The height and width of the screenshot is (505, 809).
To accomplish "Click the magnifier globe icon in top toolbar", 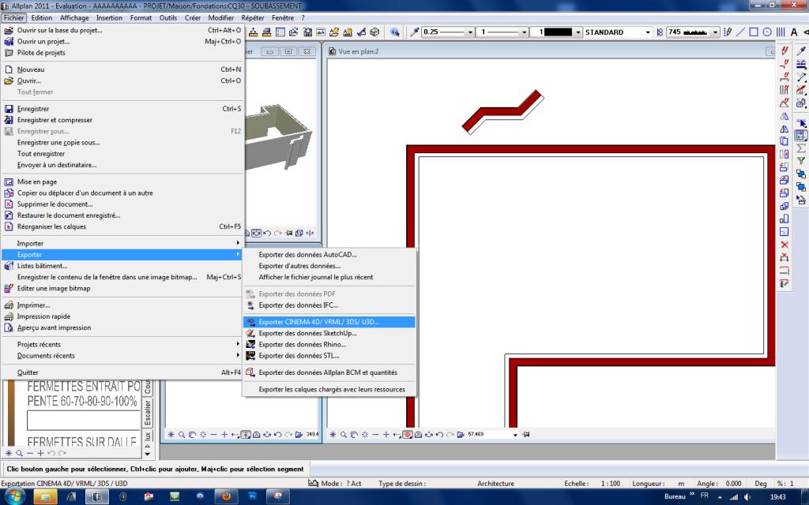I will click(x=395, y=32).
